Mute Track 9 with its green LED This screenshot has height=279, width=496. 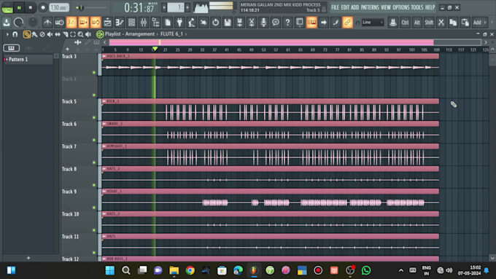click(94, 208)
